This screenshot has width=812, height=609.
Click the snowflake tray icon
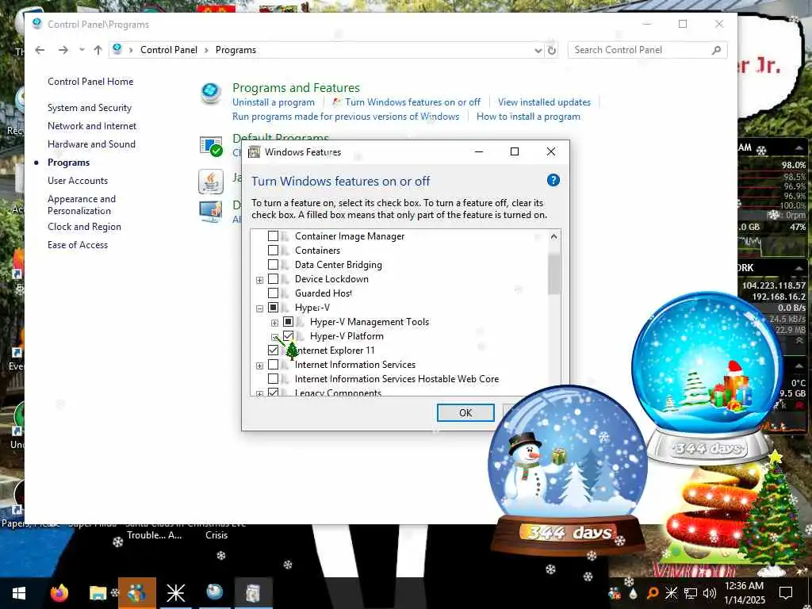point(671,593)
